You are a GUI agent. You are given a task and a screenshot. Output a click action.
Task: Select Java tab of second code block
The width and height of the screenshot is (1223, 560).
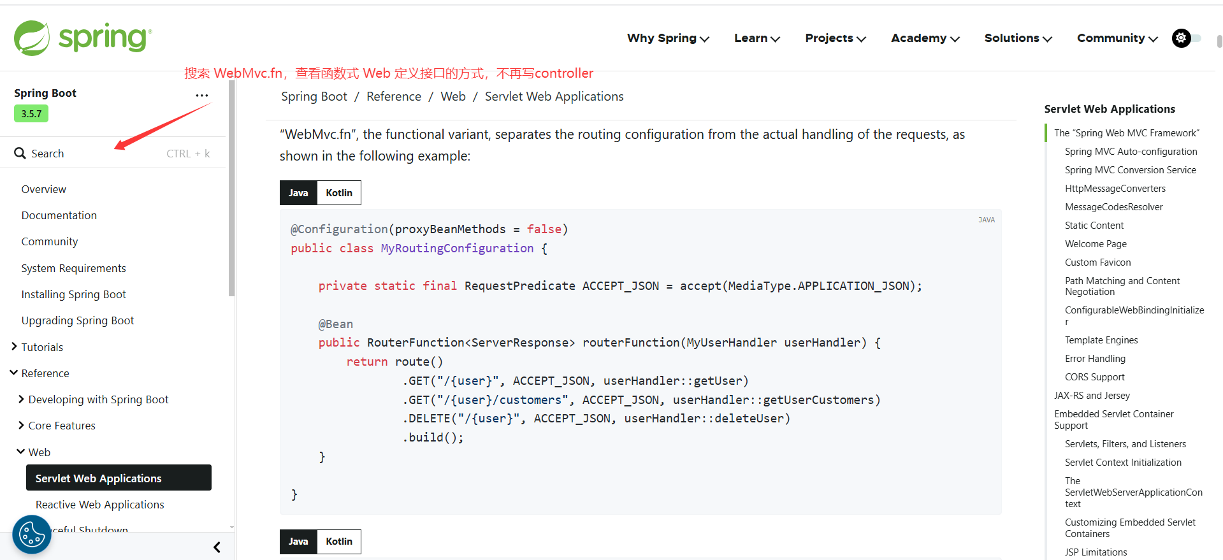298,542
